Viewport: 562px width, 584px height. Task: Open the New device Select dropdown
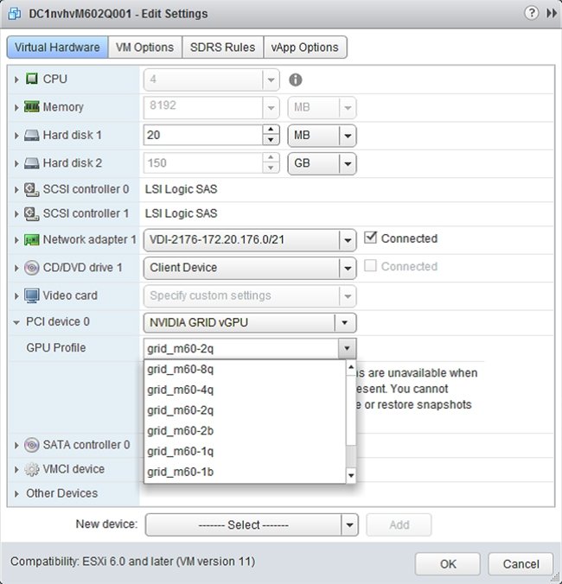click(251, 524)
